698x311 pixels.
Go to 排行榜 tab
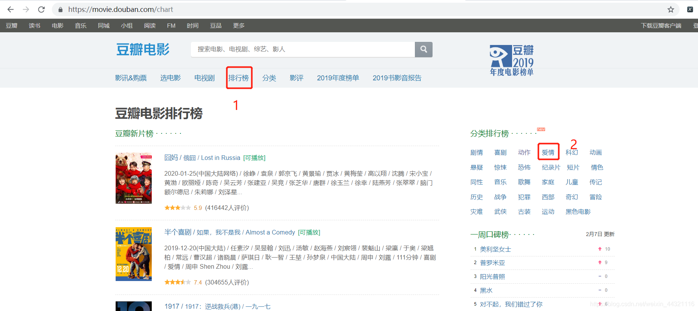click(239, 78)
